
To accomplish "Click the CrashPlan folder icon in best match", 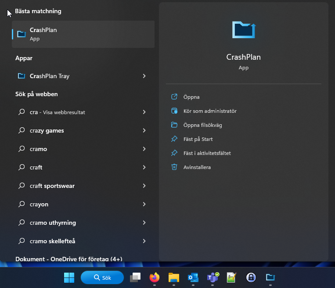I will (x=22, y=34).
